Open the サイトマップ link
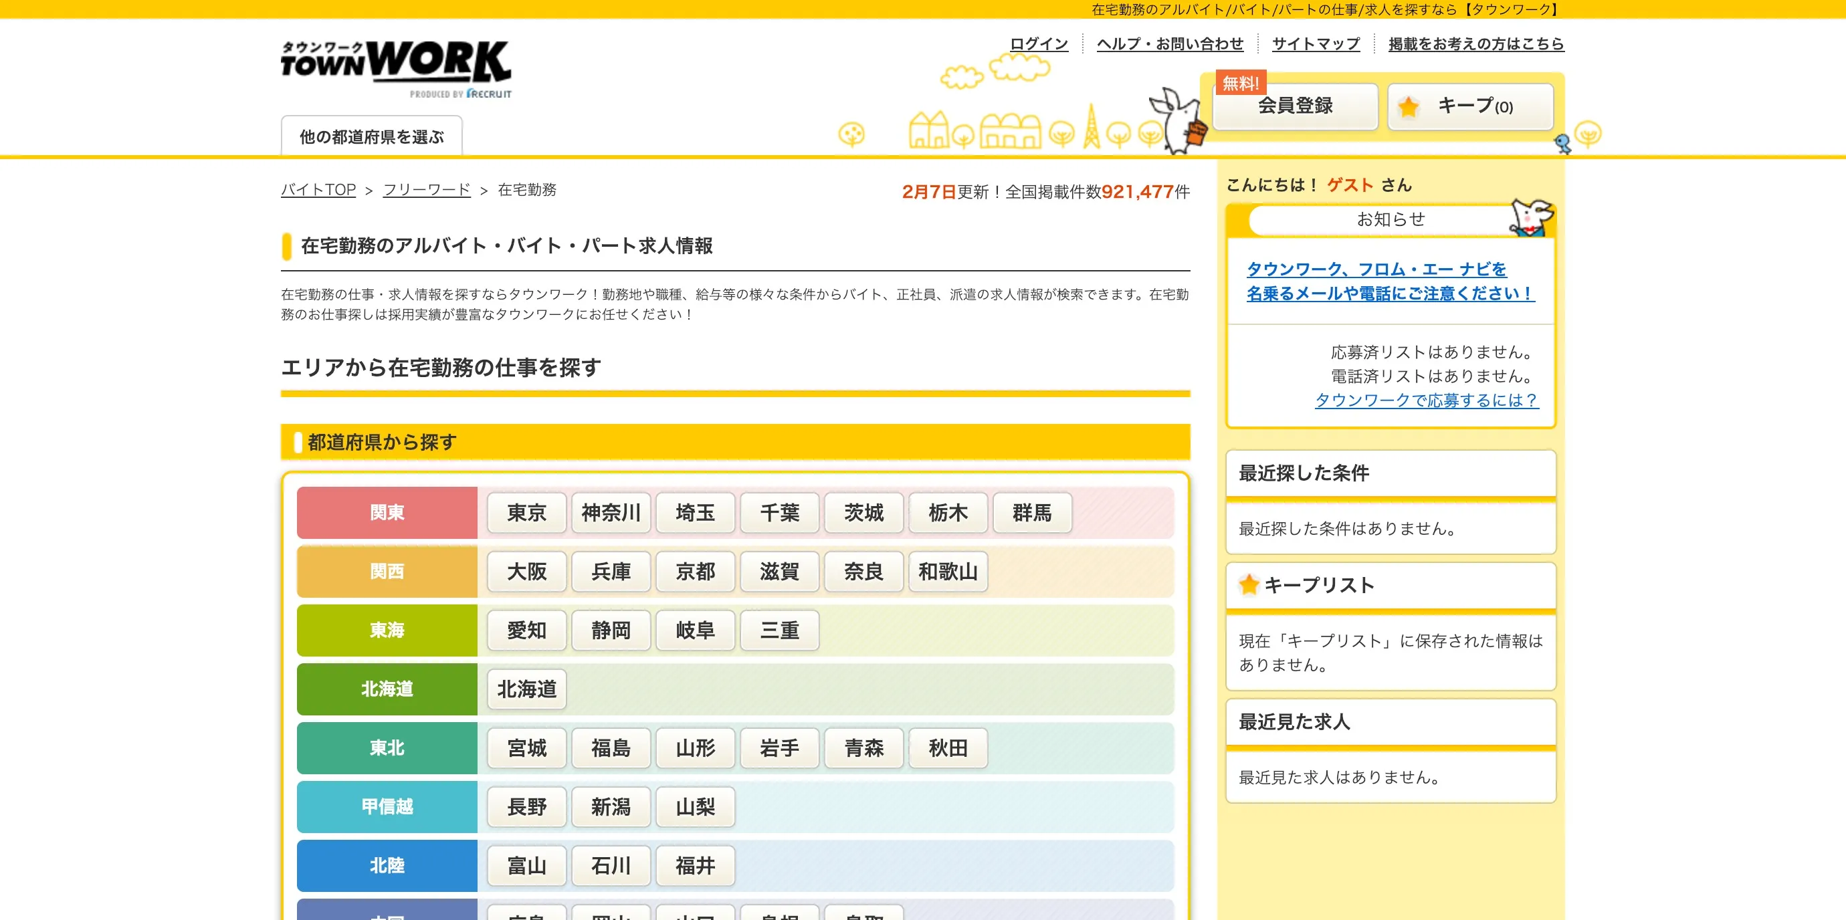Image resolution: width=1846 pixels, height=920 pixels. (1315, 43)
